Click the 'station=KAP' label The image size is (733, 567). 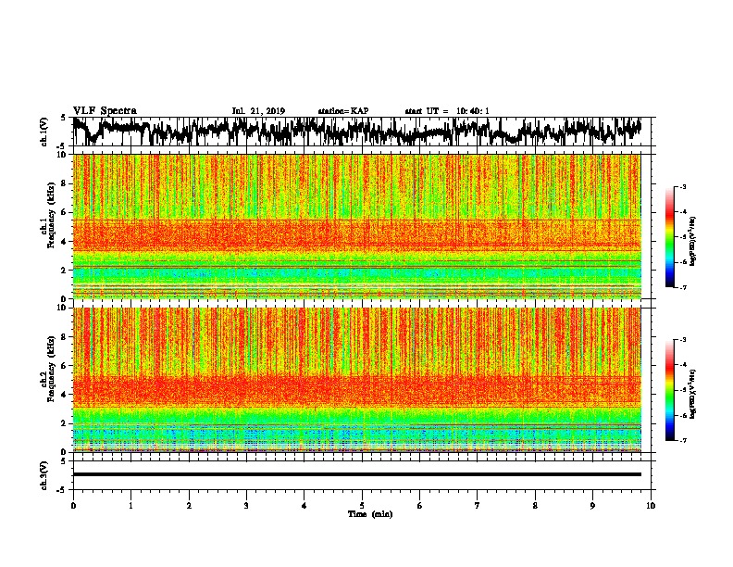point(343,111)
